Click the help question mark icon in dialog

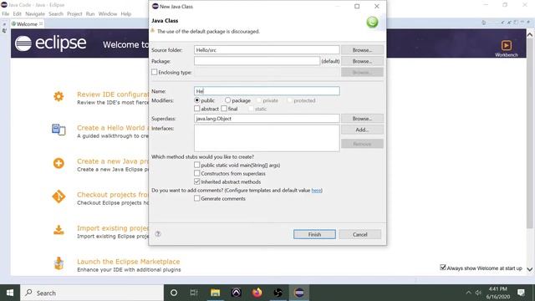pos(158,234)
